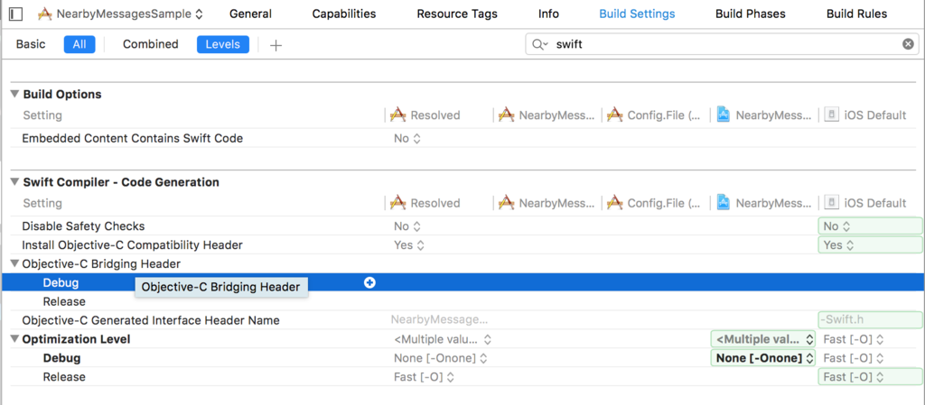Open the NearbyMessagesSample target selector
The width and height of the screenshot is (925, 405).
click(x=121, y=14)
